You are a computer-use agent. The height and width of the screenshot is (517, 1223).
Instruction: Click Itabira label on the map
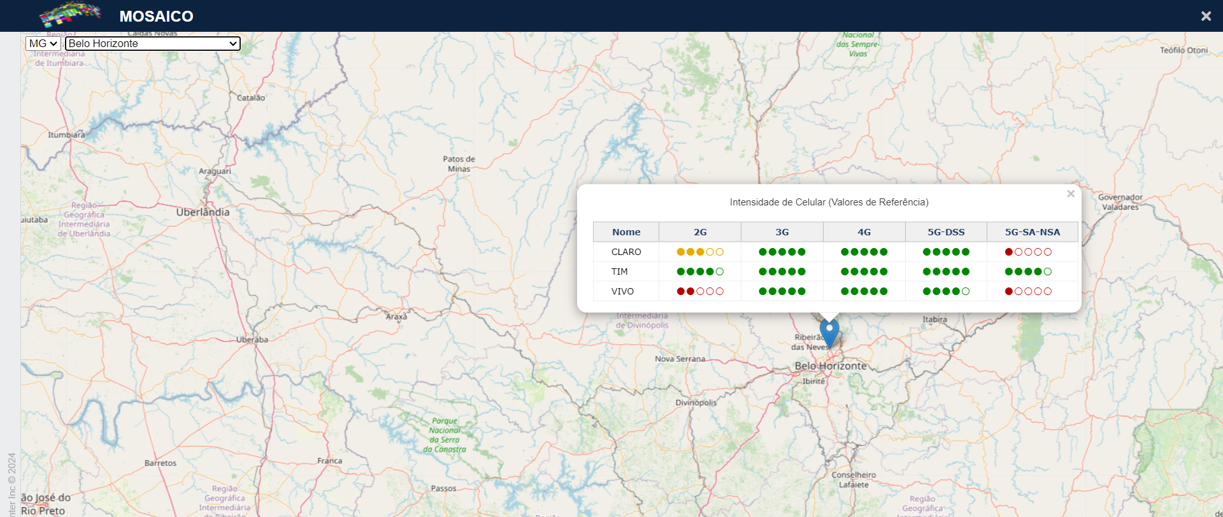click(x=934, y=319)
